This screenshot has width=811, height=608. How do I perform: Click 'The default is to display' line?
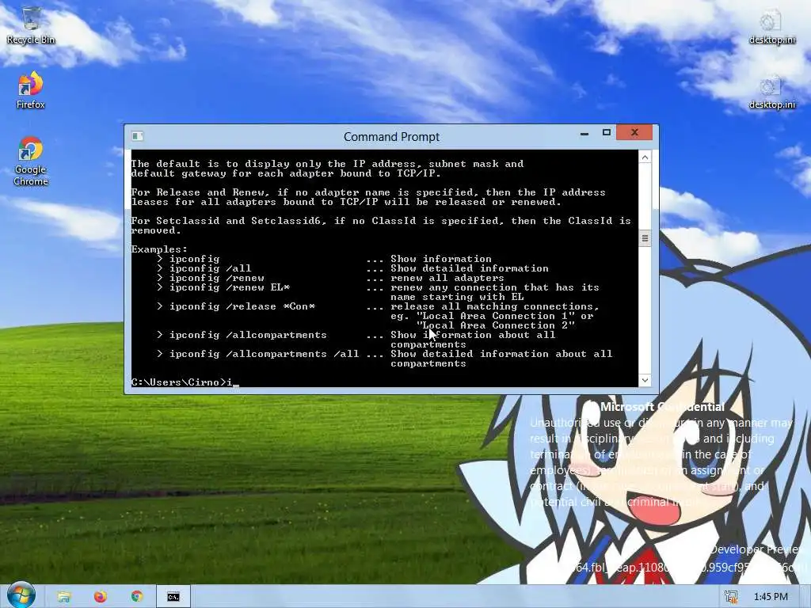click(x=327, y=164)
